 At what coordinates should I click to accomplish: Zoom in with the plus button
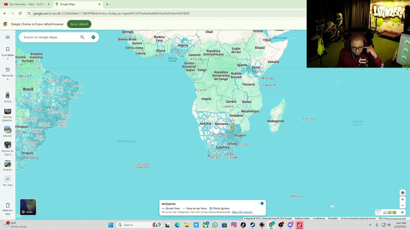click(x=403, y=199)
